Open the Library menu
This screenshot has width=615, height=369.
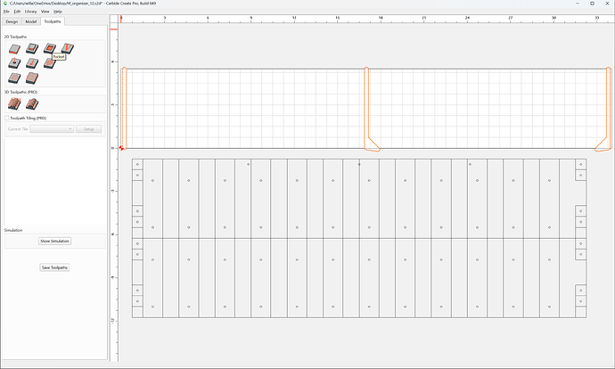30,12
